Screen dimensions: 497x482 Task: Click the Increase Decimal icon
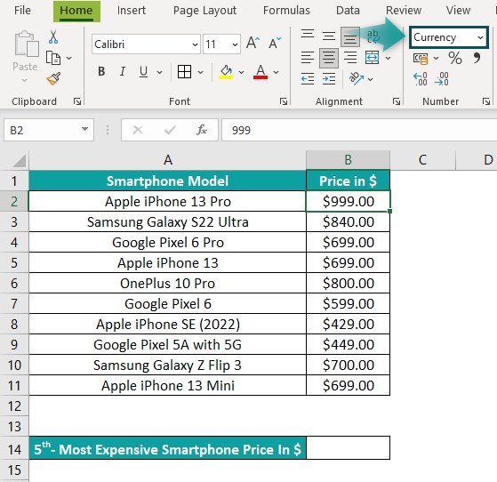tap(421, 79)
